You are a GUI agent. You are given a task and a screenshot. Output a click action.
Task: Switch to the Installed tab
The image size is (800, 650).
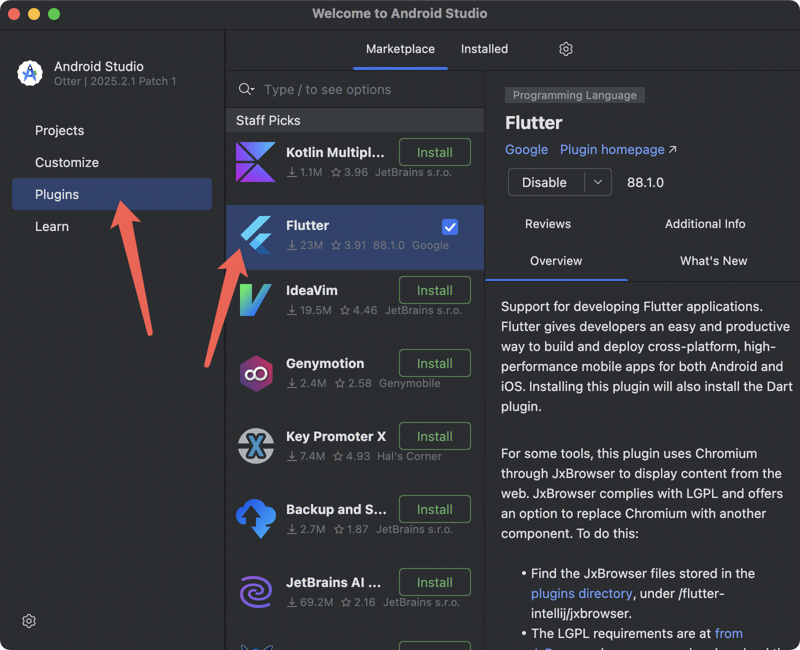point(484,49)
